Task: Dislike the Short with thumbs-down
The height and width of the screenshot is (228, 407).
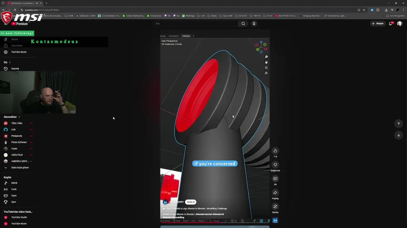Action: coord(275,165)
